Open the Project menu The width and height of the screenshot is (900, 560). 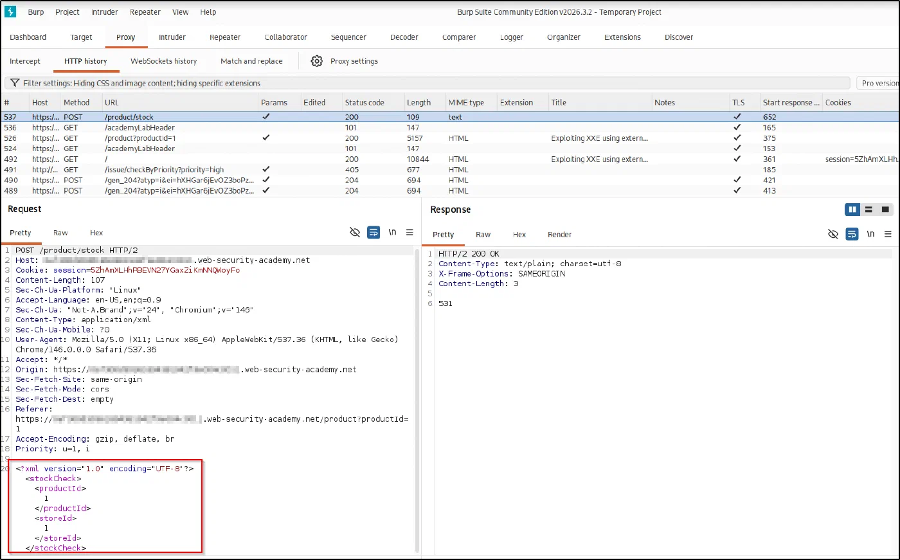click(67, 12)
